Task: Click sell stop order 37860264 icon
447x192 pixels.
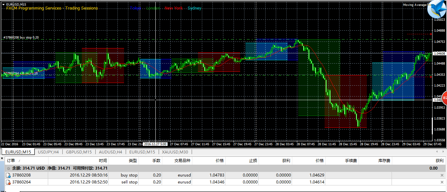Action: [8, 182]
